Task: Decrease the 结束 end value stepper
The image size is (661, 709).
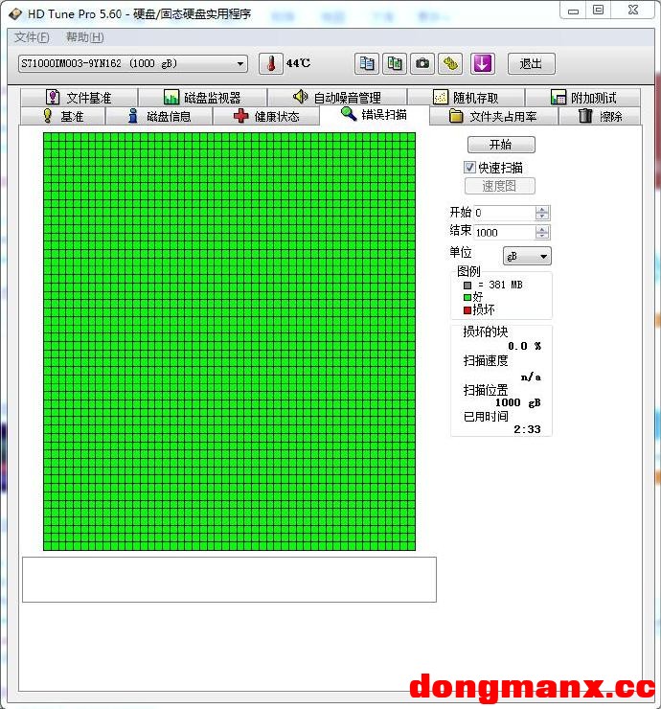Action: (x=543, y=236)
